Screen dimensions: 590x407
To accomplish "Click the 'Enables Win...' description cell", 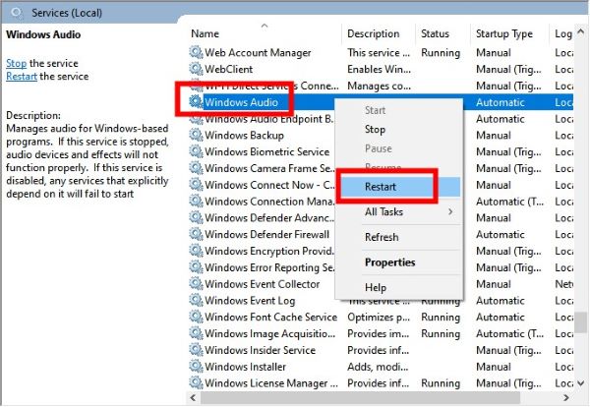I will pyautogui.click(x=379, y=69).
